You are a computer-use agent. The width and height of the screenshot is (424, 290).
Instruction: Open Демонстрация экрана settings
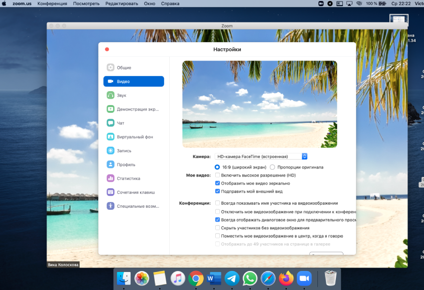(134, 109)
